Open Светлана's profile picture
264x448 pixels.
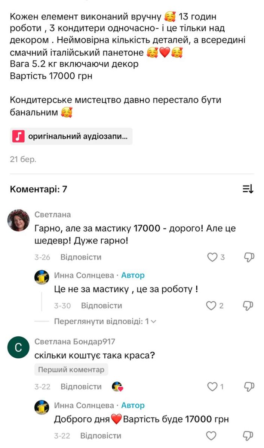pos(18,220)
